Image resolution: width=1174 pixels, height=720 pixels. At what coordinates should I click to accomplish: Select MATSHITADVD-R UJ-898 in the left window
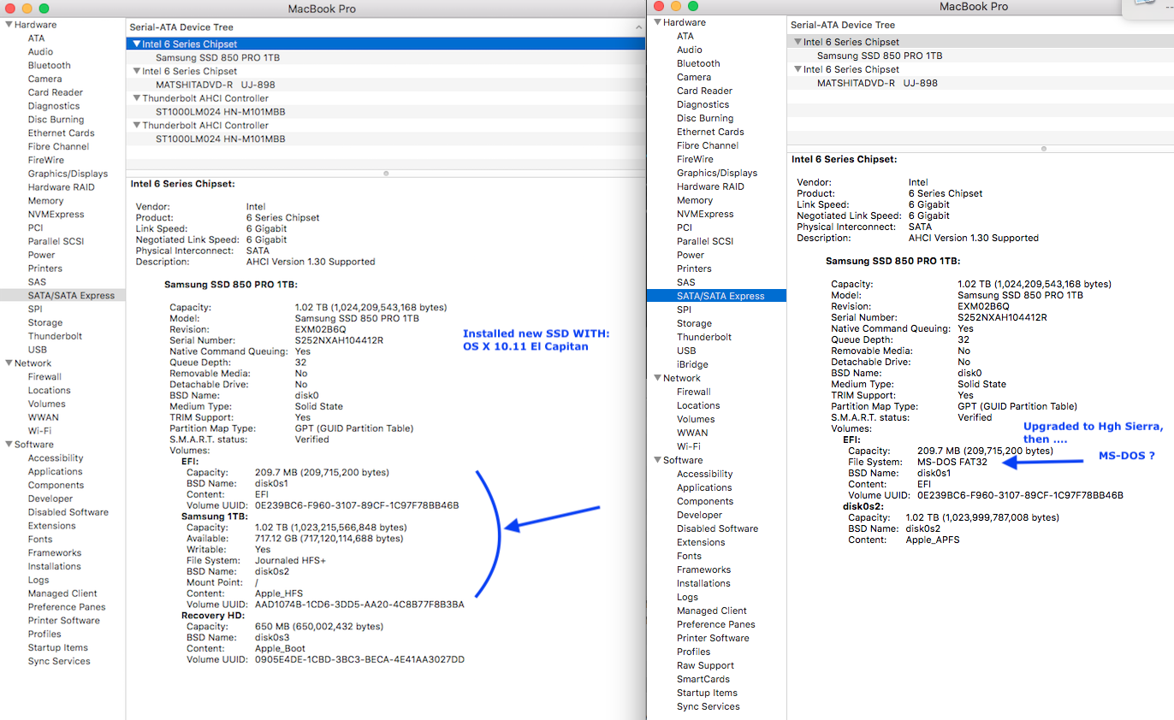click(215, 85)
